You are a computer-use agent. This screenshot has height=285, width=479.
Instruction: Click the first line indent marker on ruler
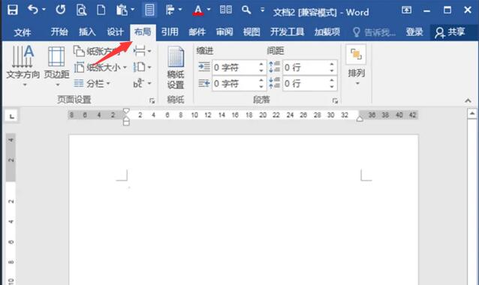tap(126, 111)
